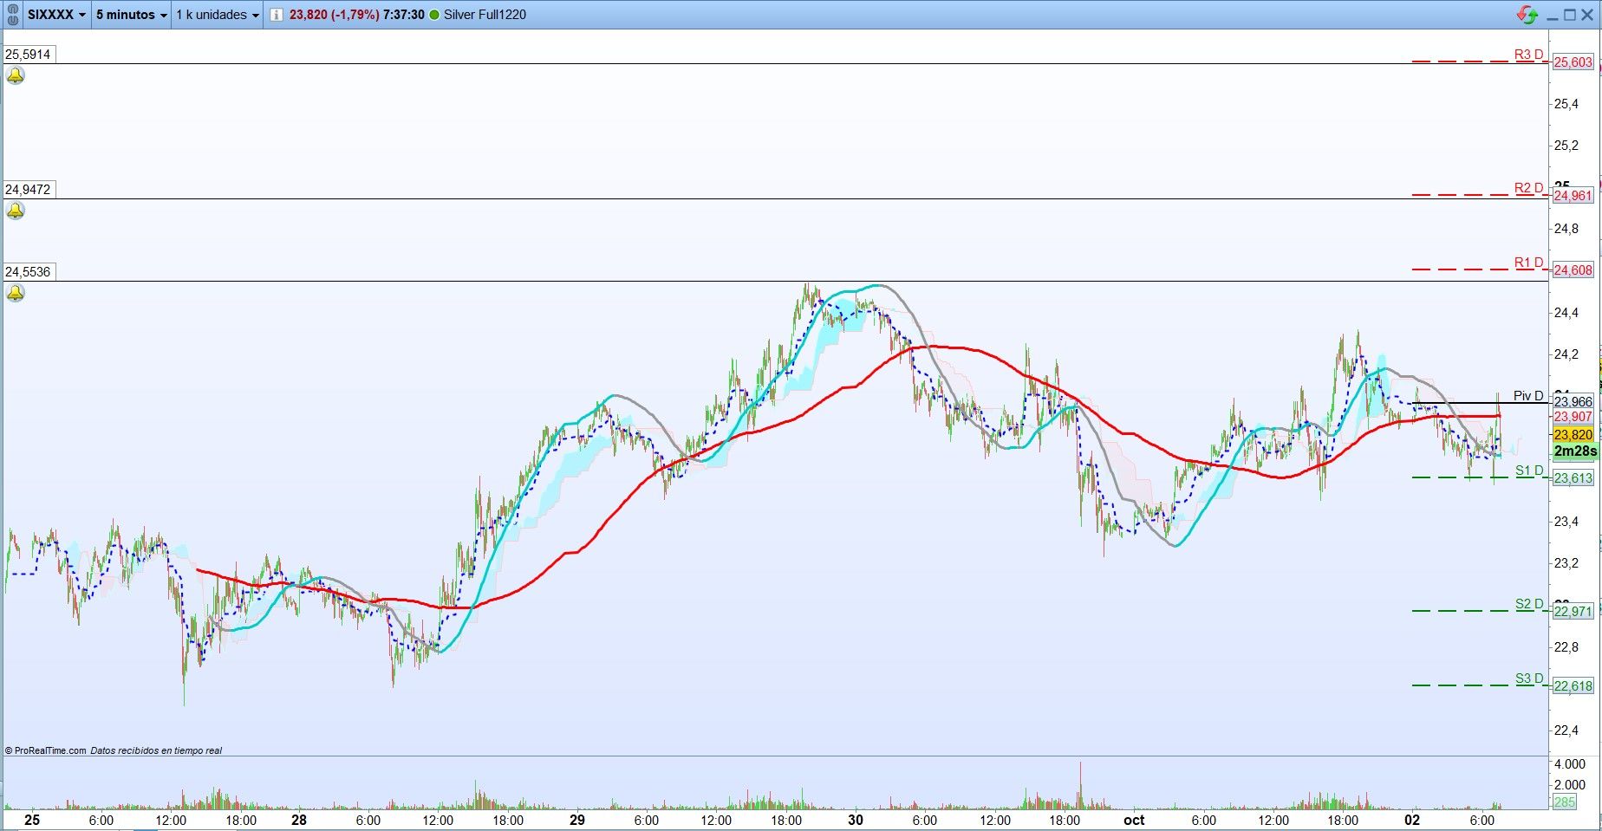The width and height of the screenshot is (1602, 831).
Task: Click the R2 D resistance label
Action: [1529, 188]
